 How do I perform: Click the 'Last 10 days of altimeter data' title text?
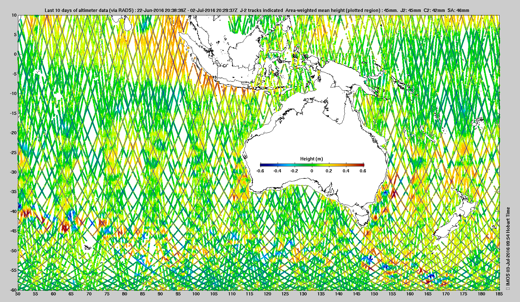pos(76,10)
